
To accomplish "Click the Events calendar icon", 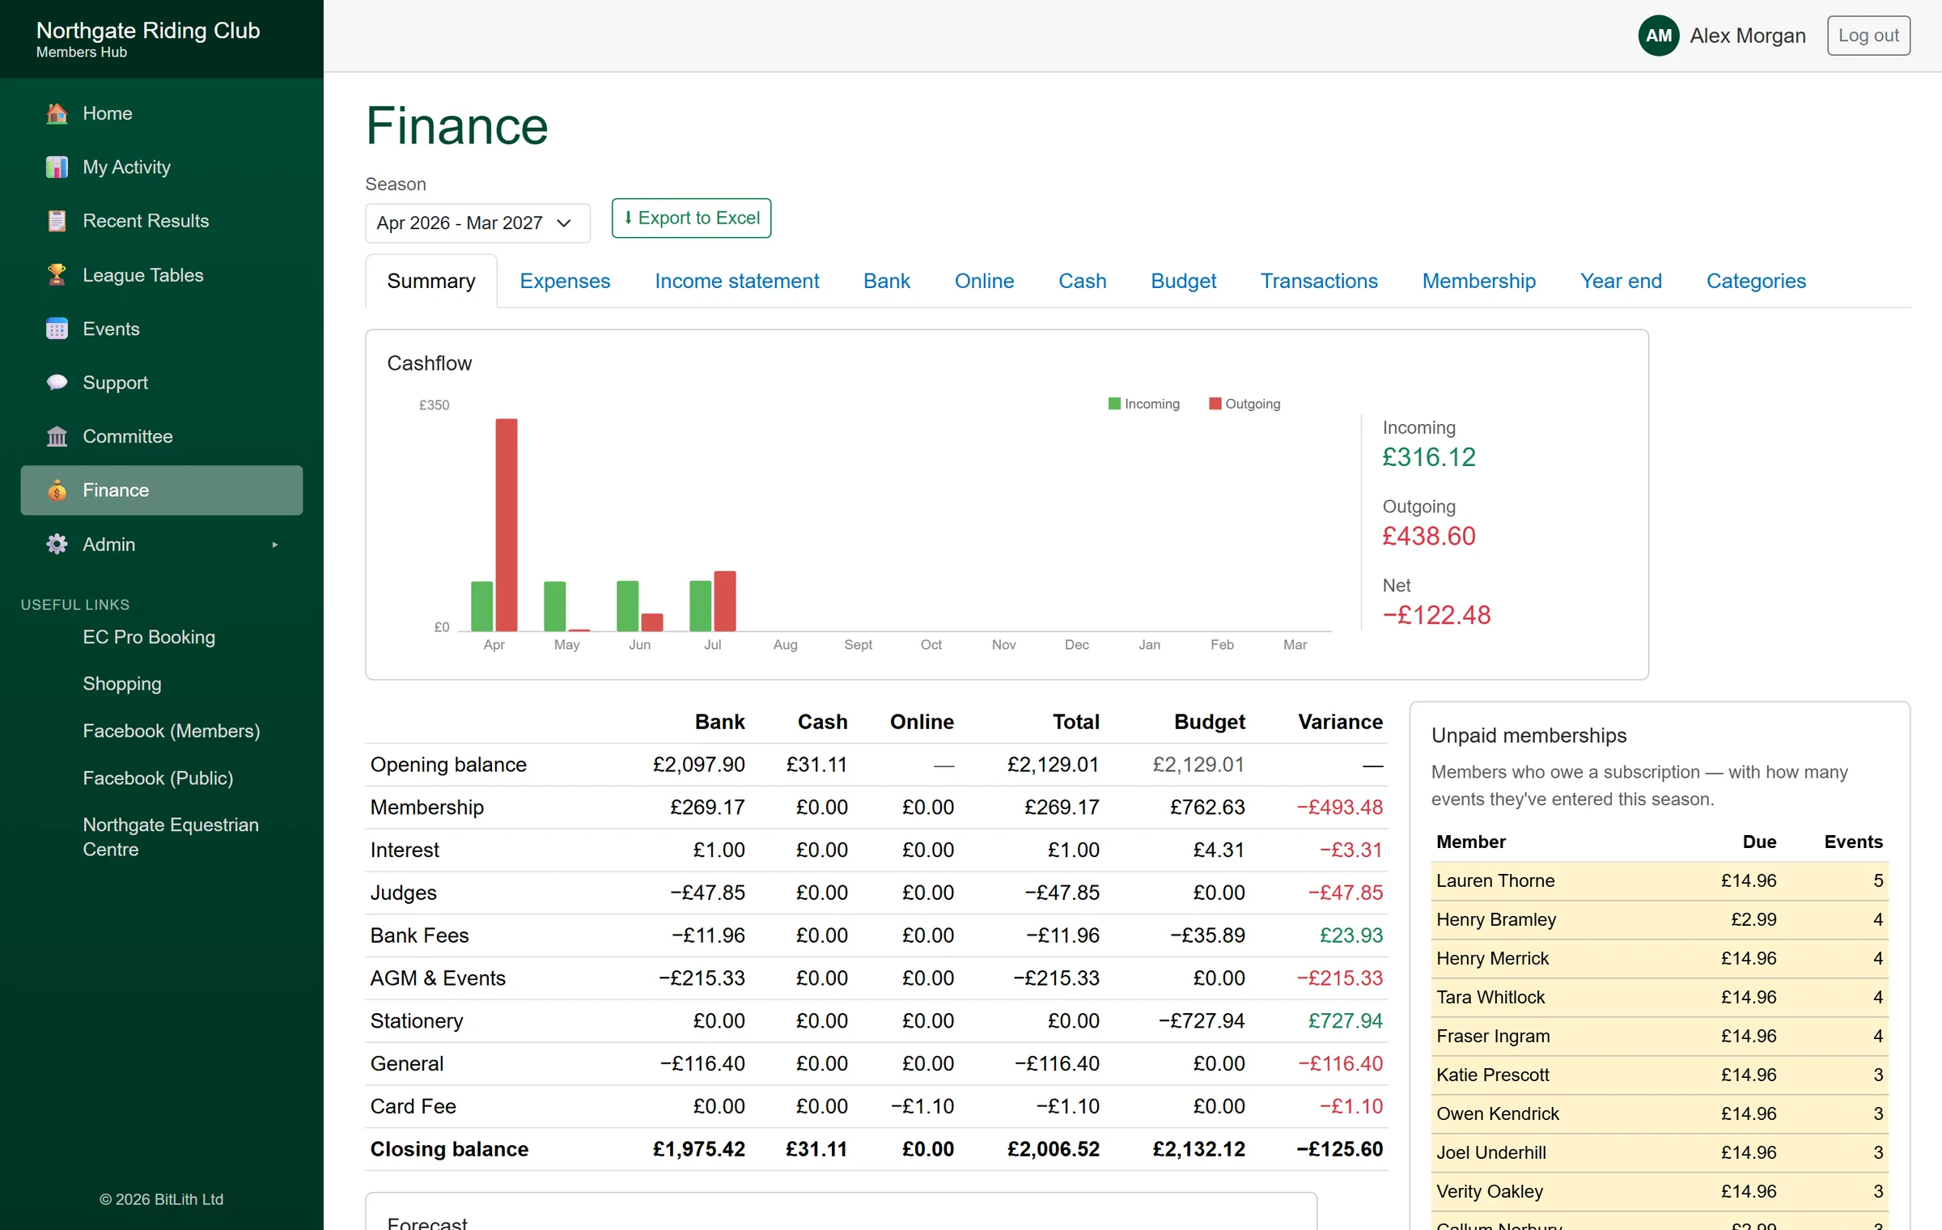I will click(x=57, y=329).
